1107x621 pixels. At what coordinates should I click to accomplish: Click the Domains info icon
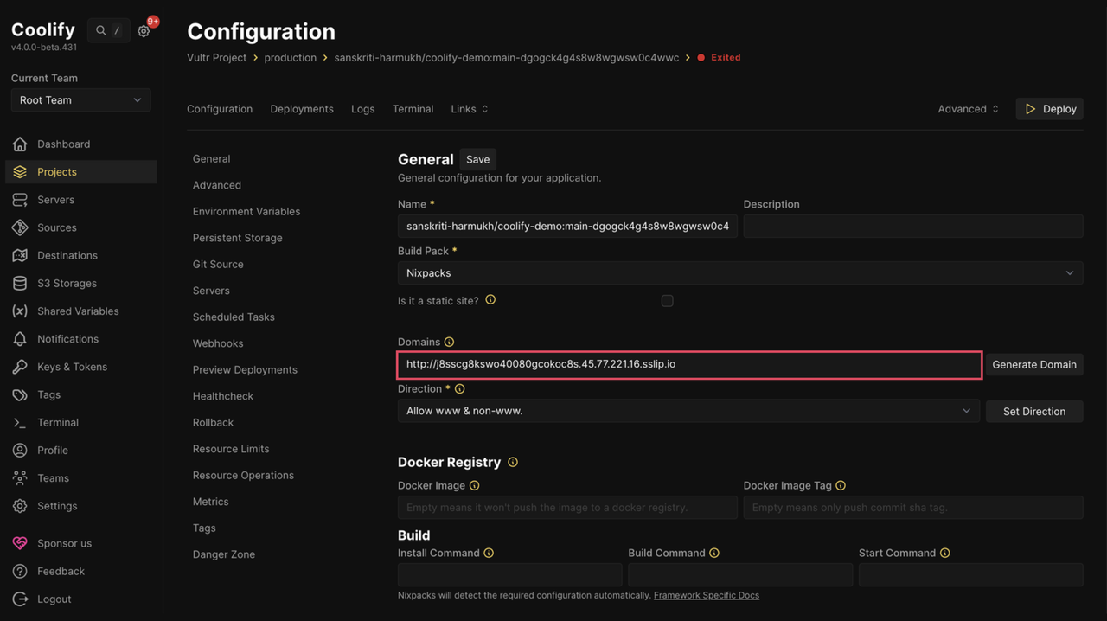point(449,343)
